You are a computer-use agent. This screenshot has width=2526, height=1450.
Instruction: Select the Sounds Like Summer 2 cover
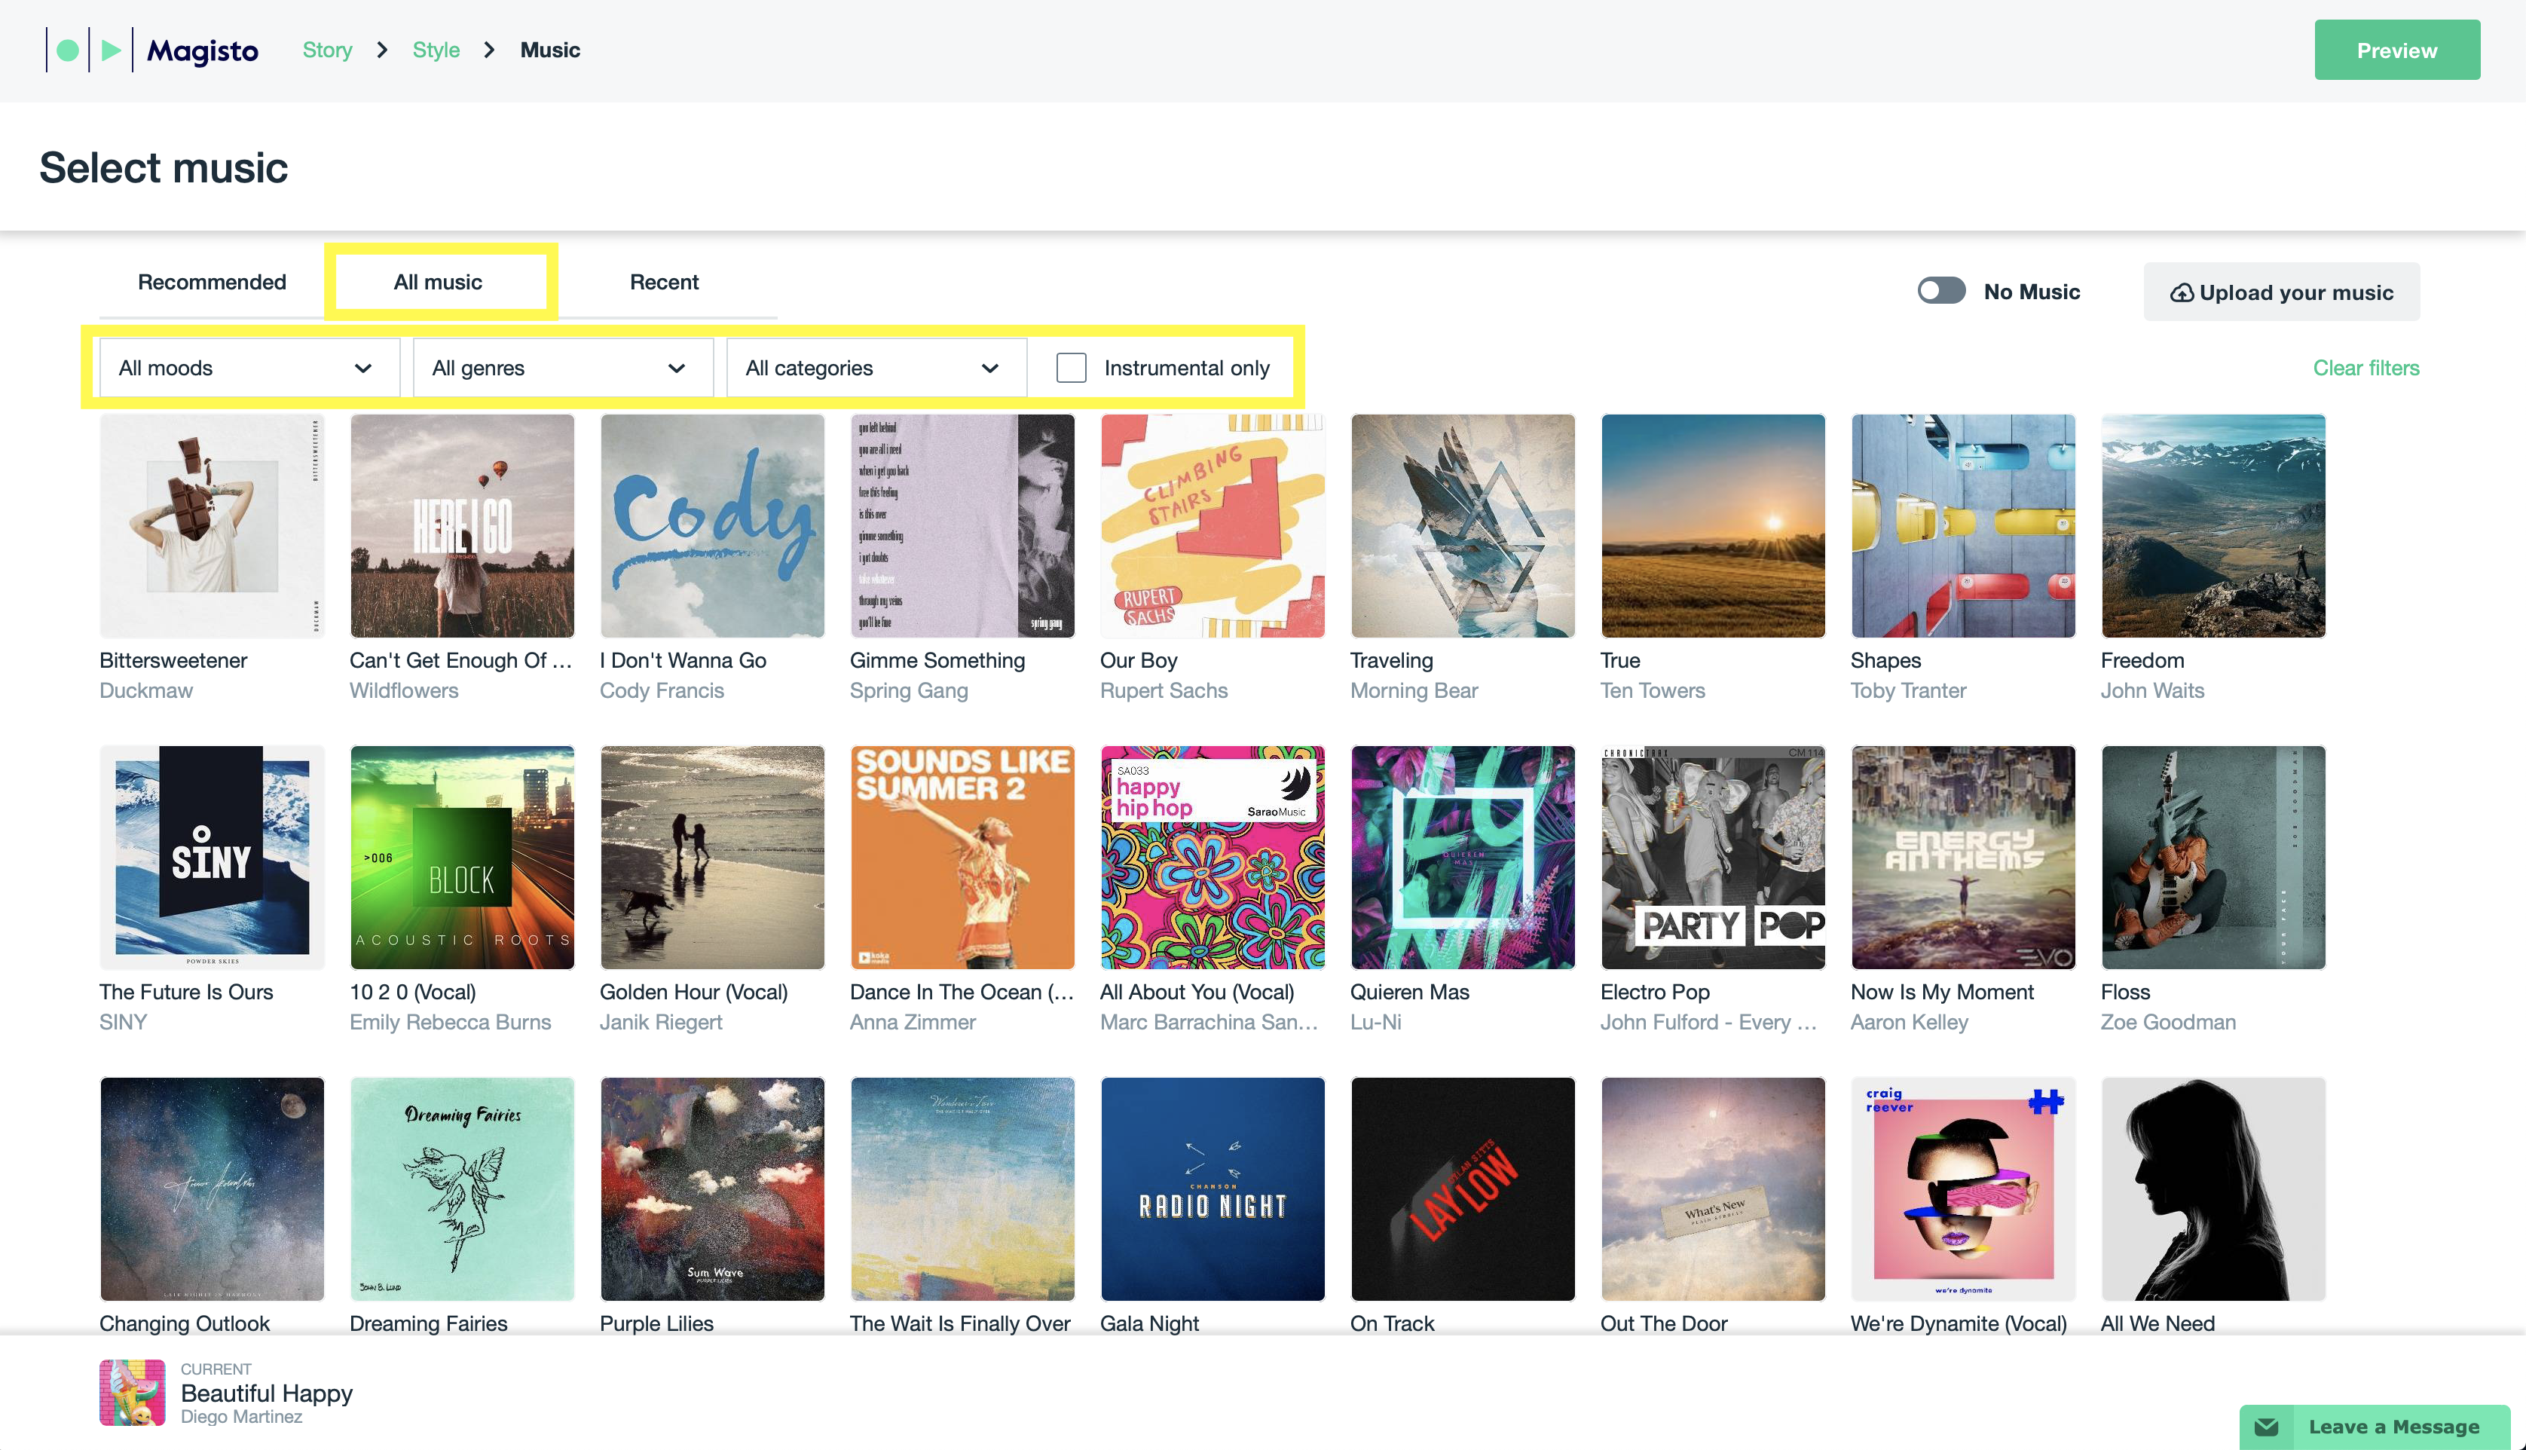click(962, 858)
